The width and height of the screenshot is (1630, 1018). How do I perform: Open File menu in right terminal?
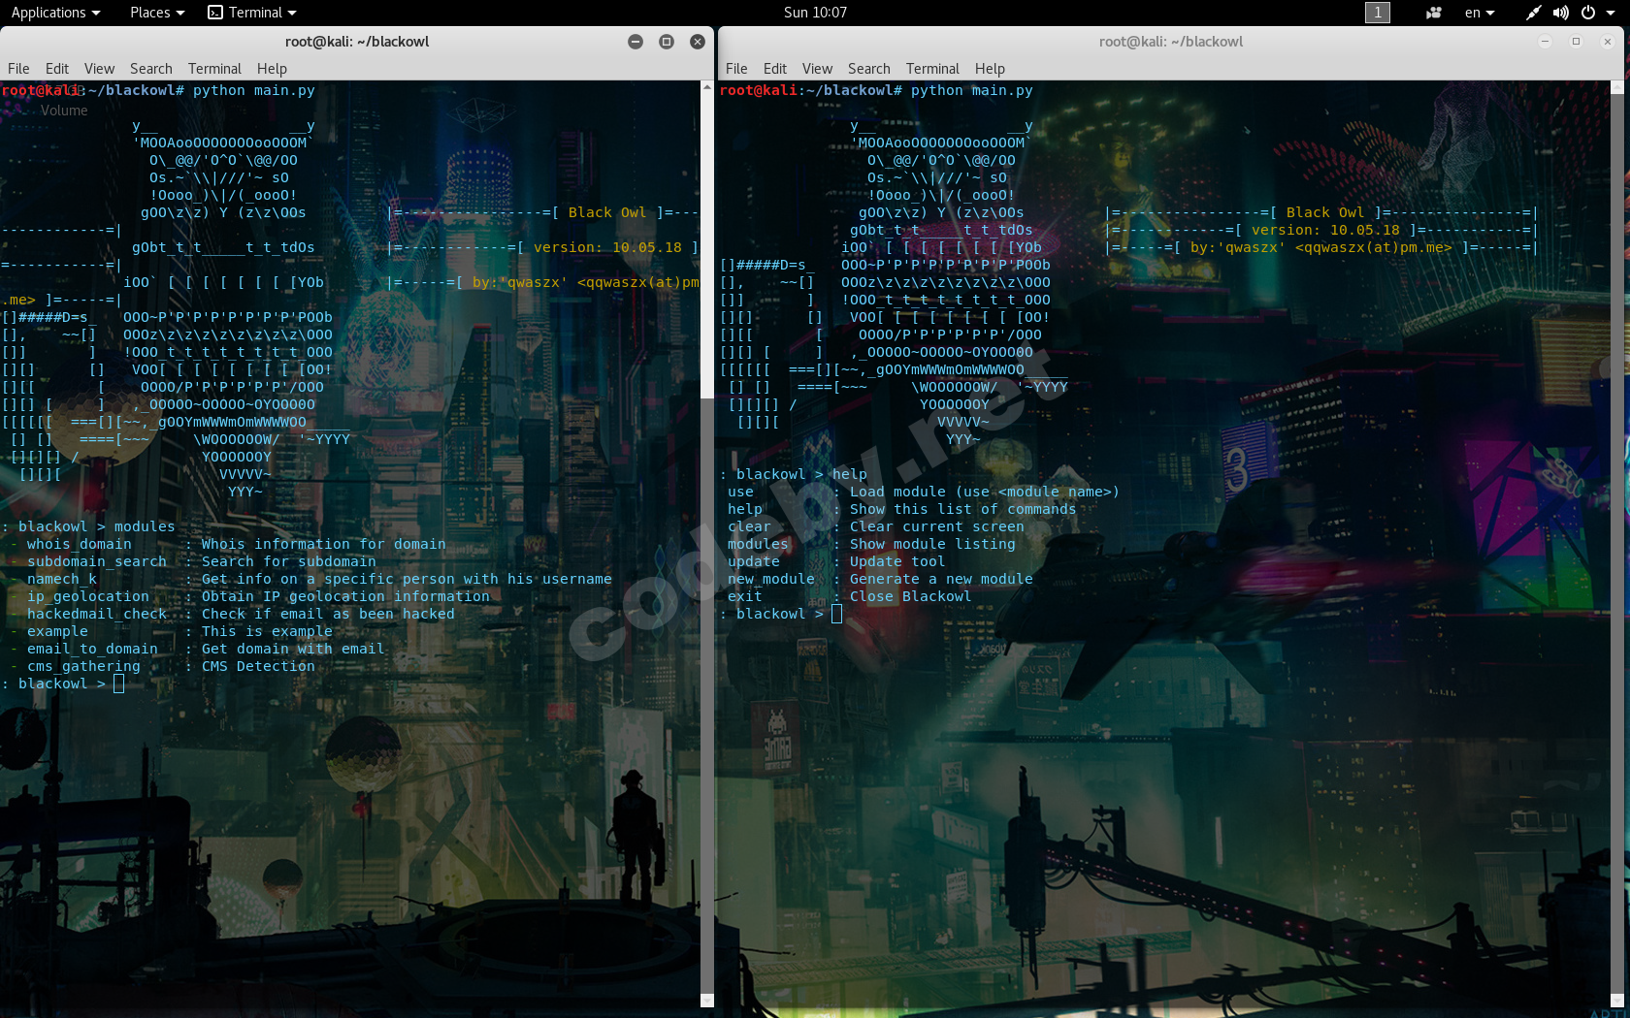[x=736, y=69]
